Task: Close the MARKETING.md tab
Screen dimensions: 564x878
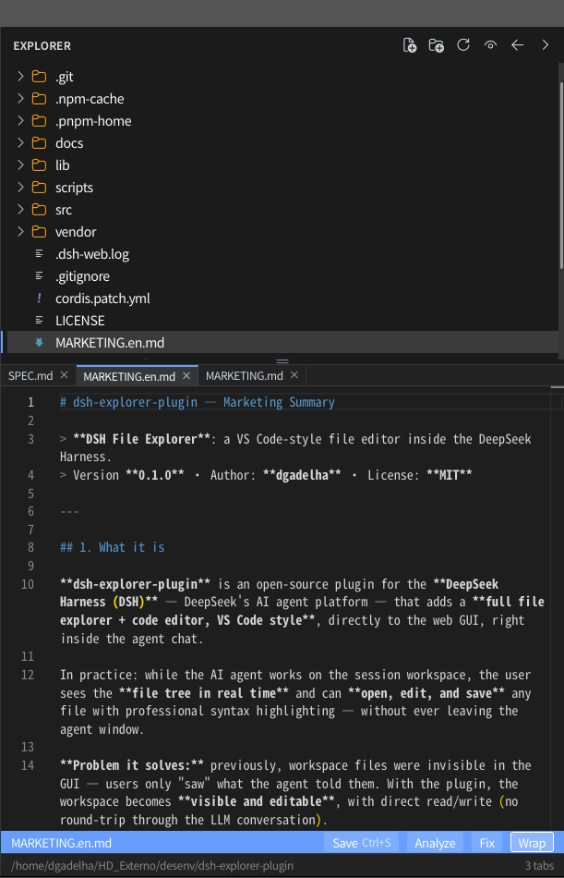Action: click(294, 374)
